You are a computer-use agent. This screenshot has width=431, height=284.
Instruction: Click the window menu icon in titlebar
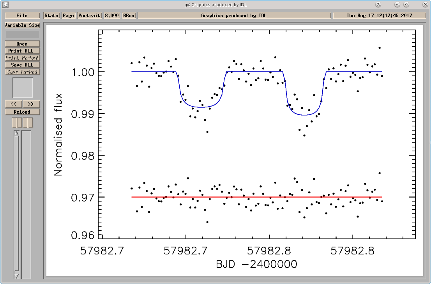[x=5, y=4]
